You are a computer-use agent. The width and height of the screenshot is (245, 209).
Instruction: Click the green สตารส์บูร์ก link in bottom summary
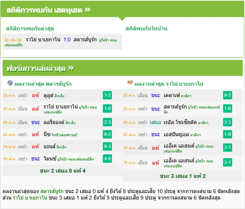tap(52, 191)
